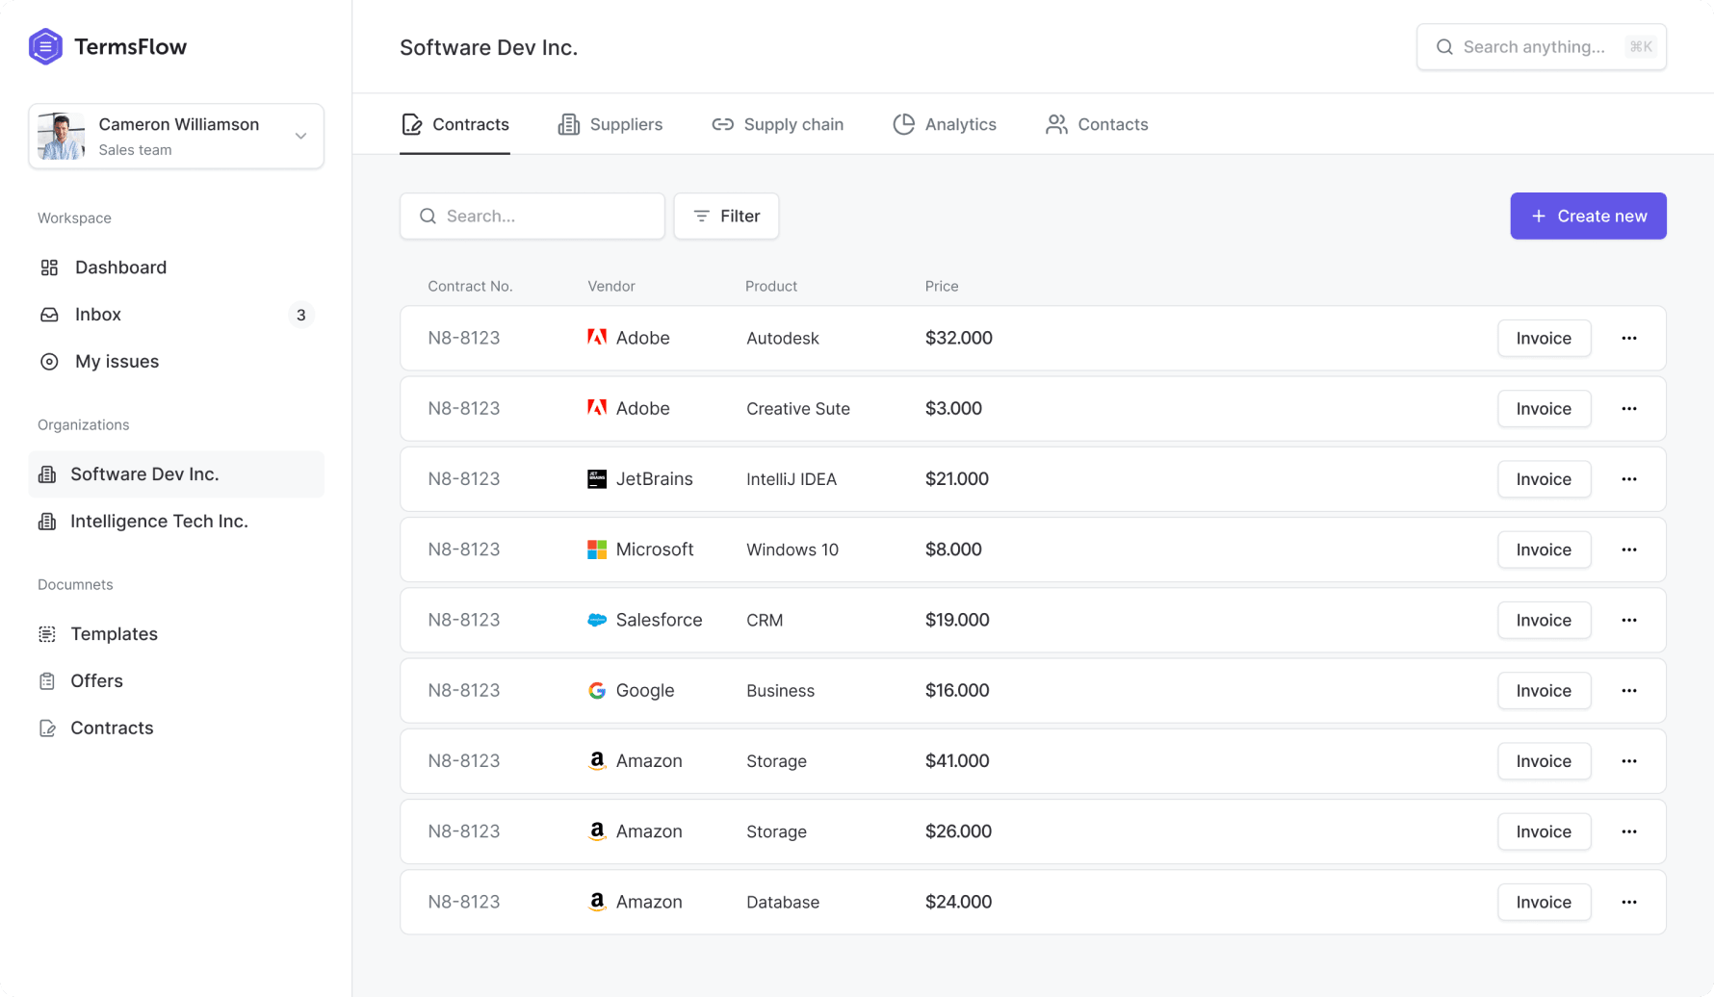Open Offers under Documents
The image size is (1714, 997).
(176, 681)
